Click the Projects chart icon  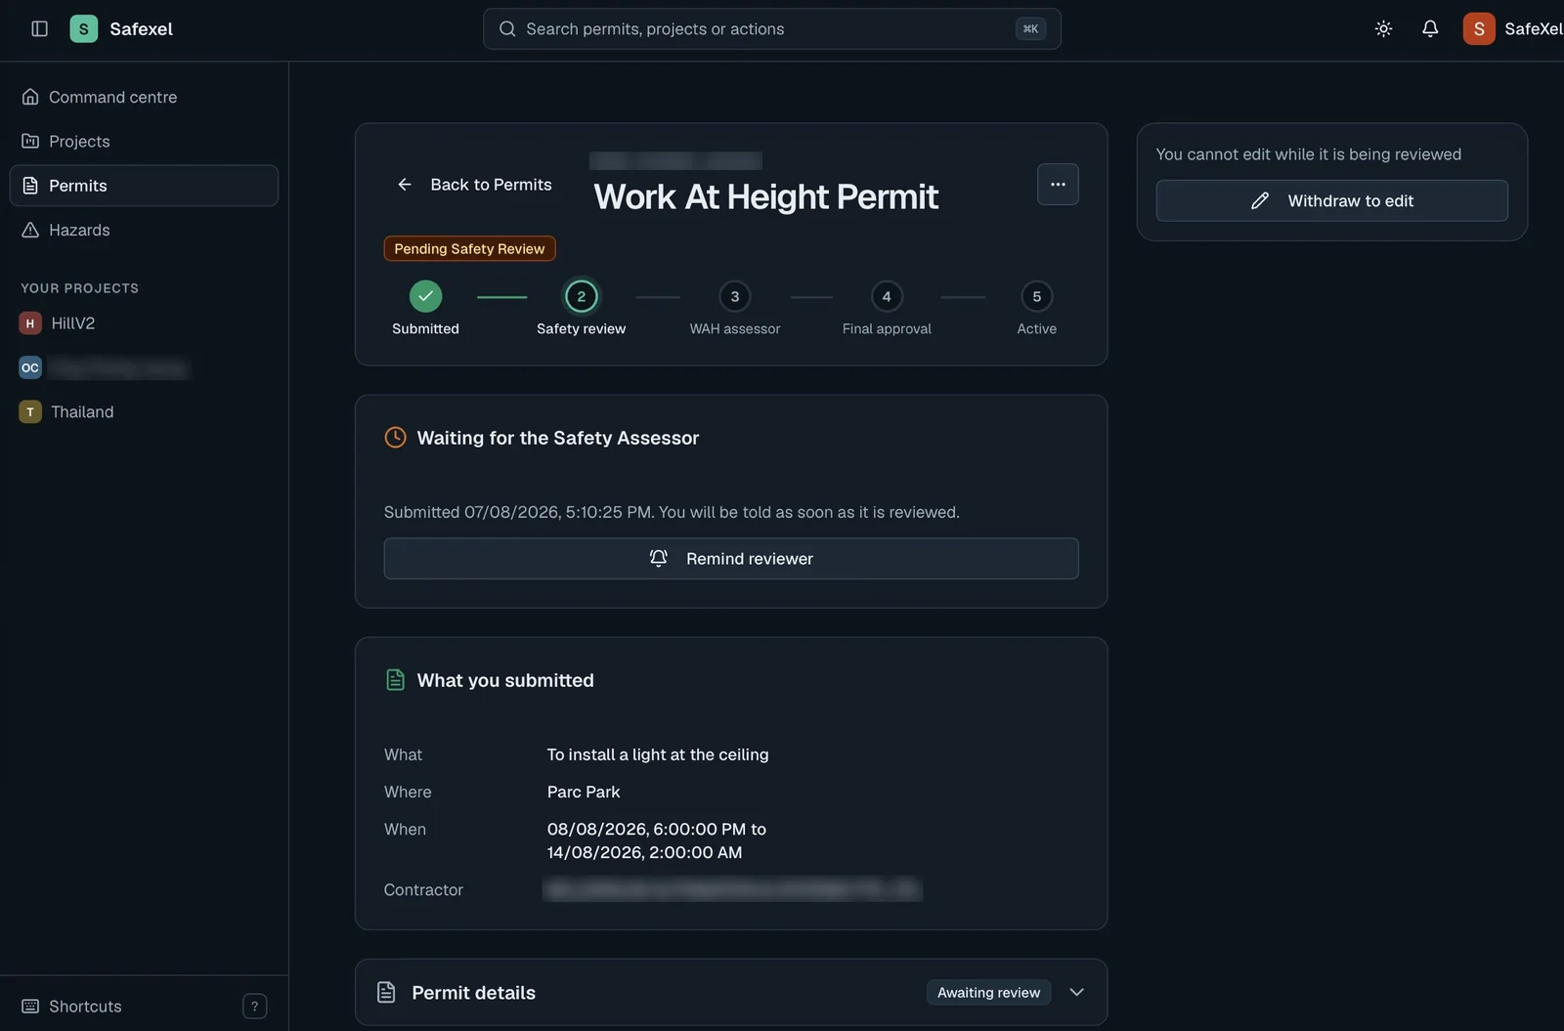pos(30,141)
